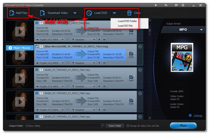The width and height of the screenshot is (209, 134).
Task: Click the H hardcode icon for Title3.mpg
Action: [x=105, y=63]
